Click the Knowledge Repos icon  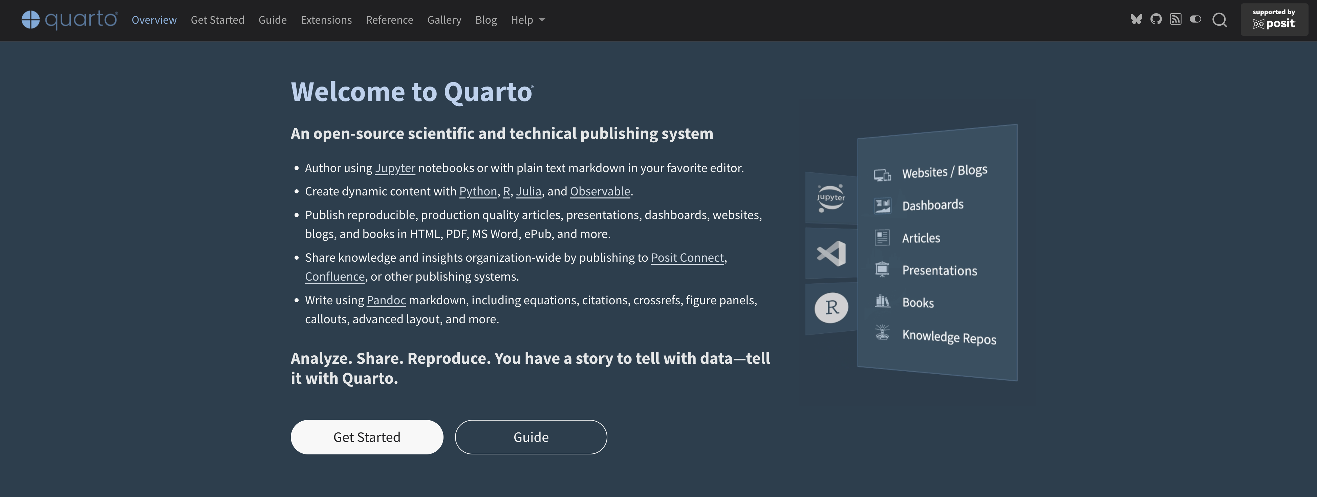point(882,333)
